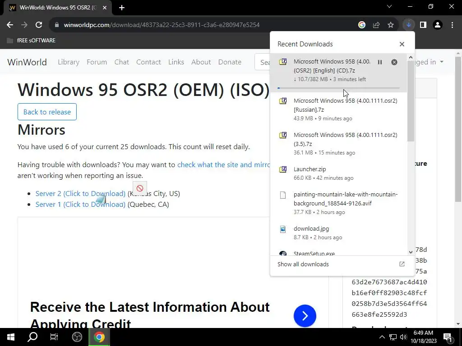Open the Forum page
Screen dimensions: 462x346
(97, 62)
